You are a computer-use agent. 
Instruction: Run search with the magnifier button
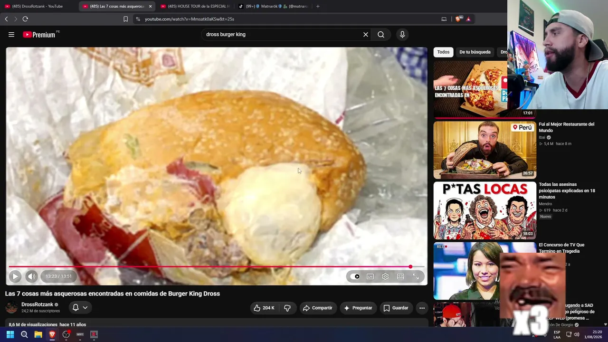pos(381,34)
